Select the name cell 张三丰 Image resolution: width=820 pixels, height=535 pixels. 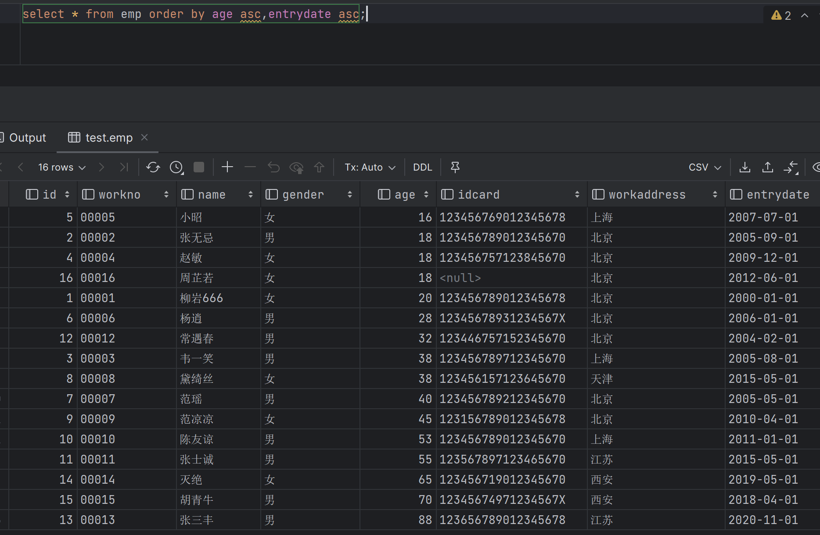219,520
